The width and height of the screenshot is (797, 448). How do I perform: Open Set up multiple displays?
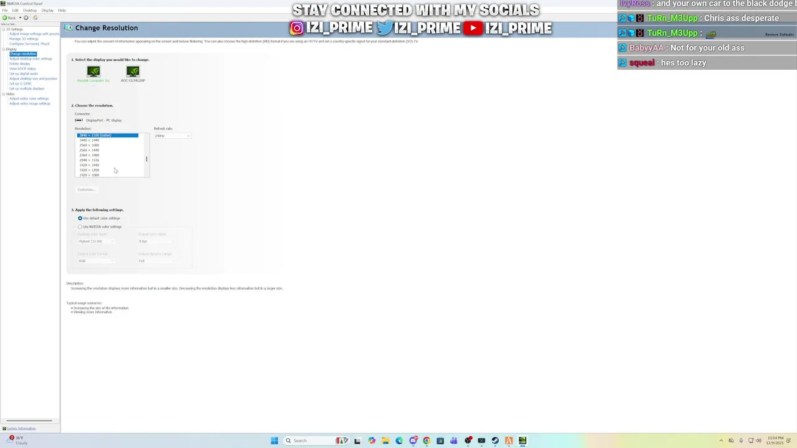[27, 89]
